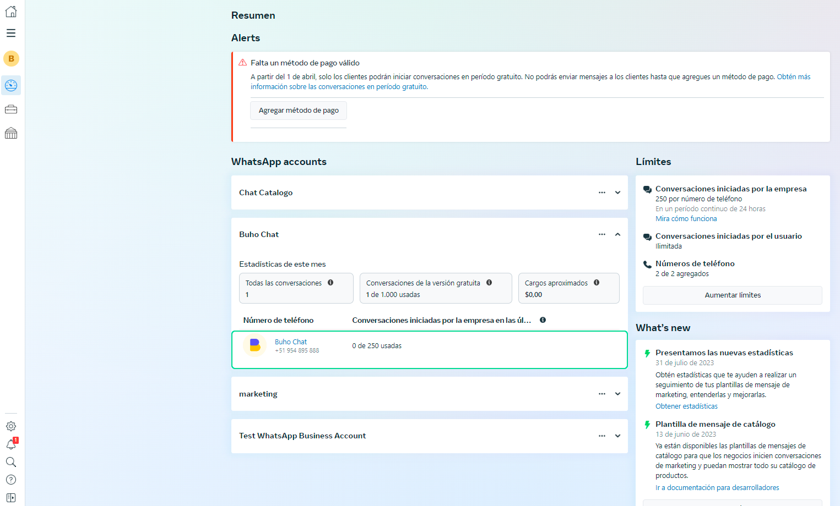
Task: Expand the Test WhatsApp Business Account
Action: pos(617,436)
